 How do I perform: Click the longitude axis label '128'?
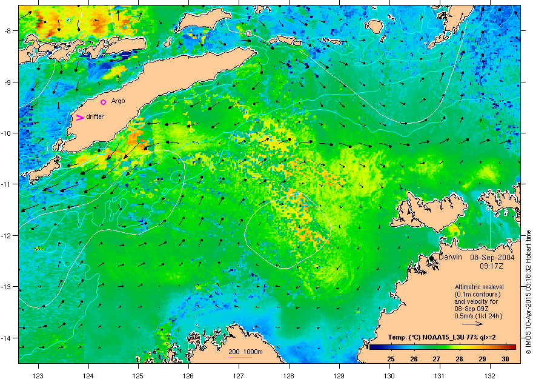coord(289,376)
